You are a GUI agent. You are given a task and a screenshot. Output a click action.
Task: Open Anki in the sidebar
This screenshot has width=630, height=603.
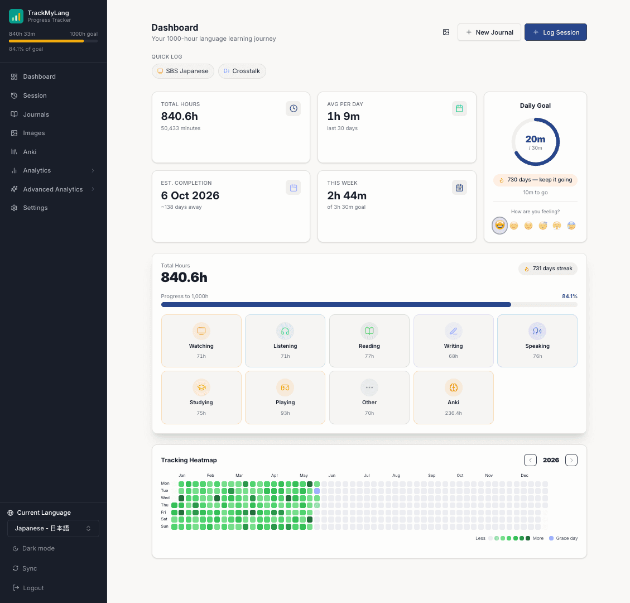point(54,151)
